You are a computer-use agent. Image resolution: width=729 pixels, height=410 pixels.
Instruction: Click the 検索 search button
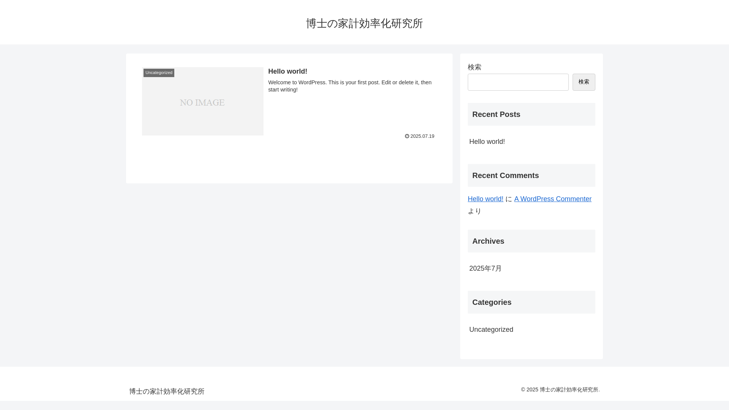[584, 82]
